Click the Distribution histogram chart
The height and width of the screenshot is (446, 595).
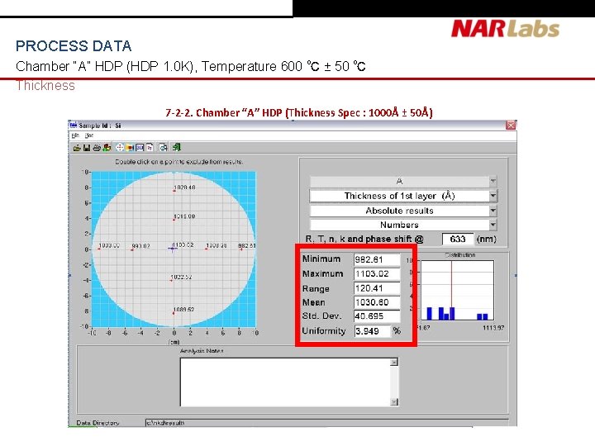(457, 290)
